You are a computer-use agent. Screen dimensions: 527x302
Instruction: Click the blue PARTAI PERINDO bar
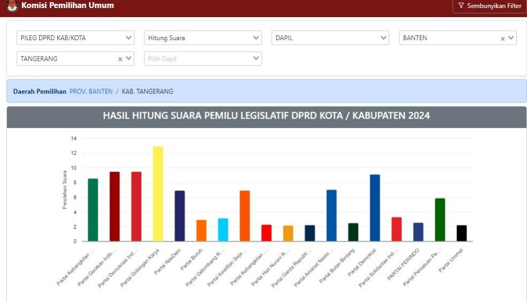pos(418,232)
